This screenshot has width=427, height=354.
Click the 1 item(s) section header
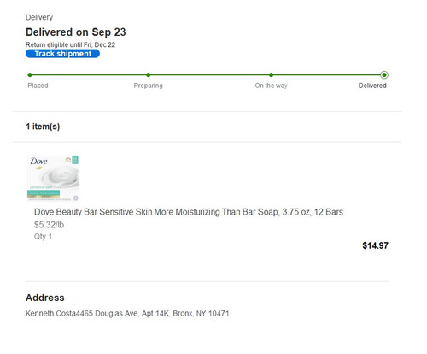[x=43, y=127]
